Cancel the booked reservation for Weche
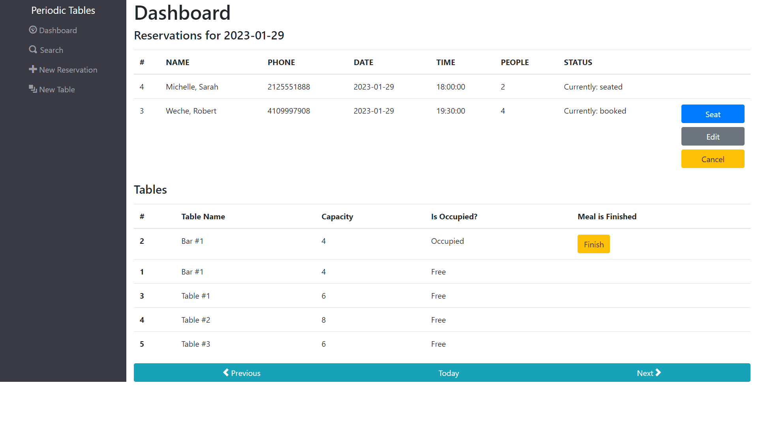This screenshot has height=426, width=758. pyautogui.click(x=713, y=159)
